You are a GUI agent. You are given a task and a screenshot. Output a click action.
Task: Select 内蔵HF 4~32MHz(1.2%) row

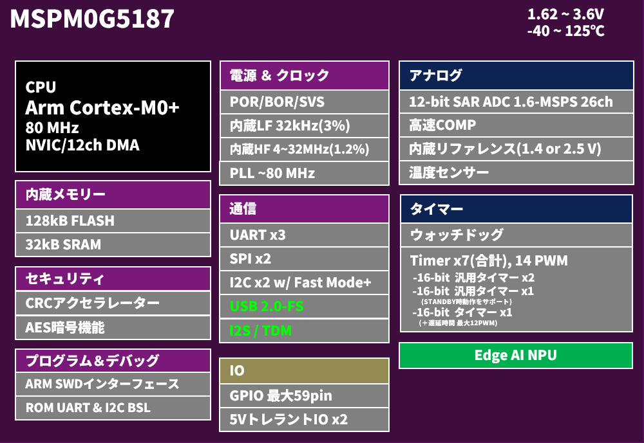point(305,149)
